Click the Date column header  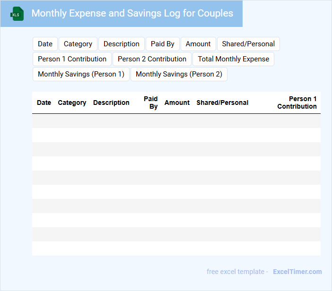[x=44, y=103]
